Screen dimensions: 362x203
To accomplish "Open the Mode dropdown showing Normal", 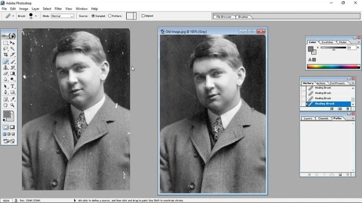I will (x=63, y=16).
